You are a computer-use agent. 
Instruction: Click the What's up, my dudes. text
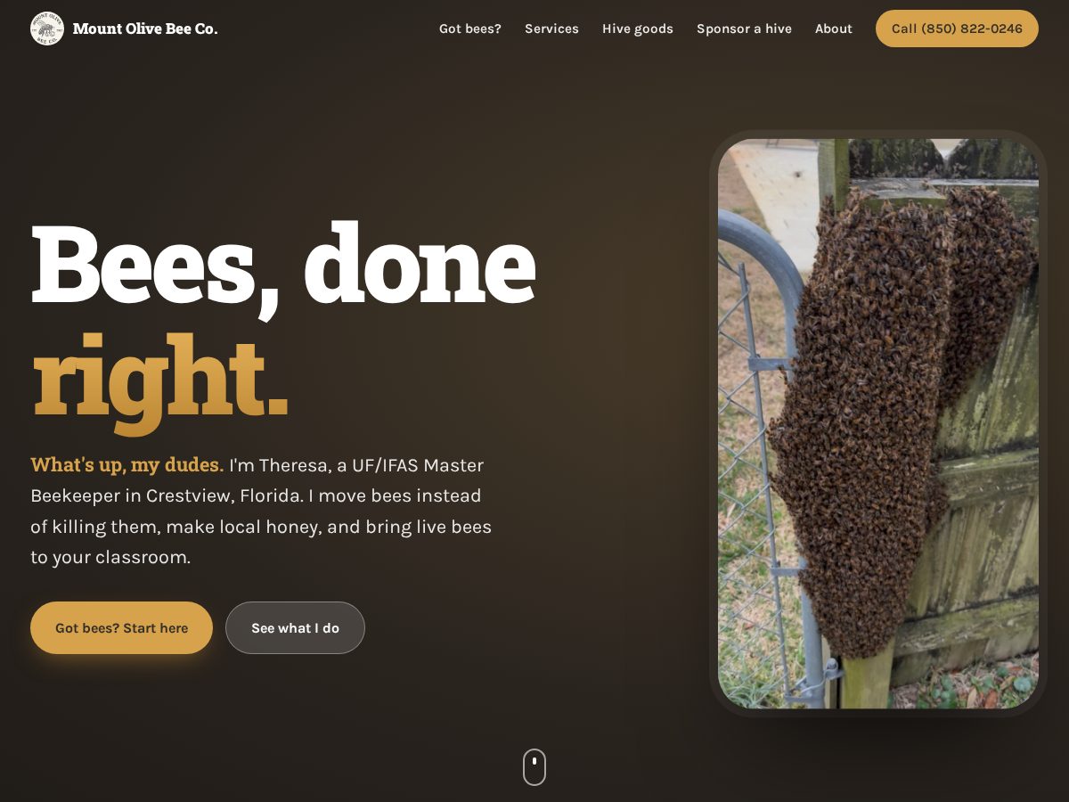tap(127, 465)
